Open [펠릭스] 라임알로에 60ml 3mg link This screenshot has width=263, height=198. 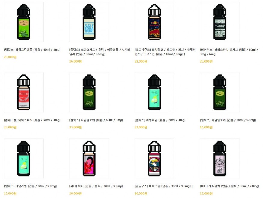(96, 120)
